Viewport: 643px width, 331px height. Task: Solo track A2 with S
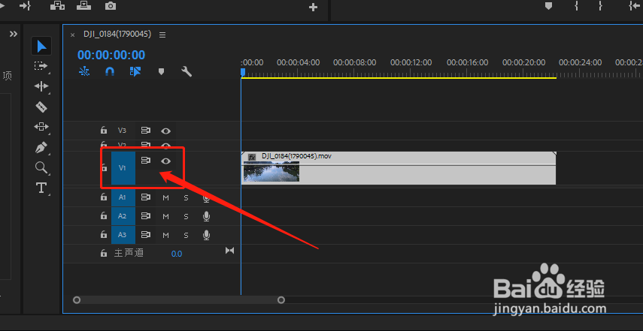click(x=186, y=216)
